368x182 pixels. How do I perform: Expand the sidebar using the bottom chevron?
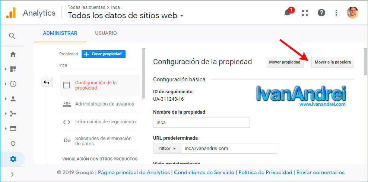[x=12, y=174]
